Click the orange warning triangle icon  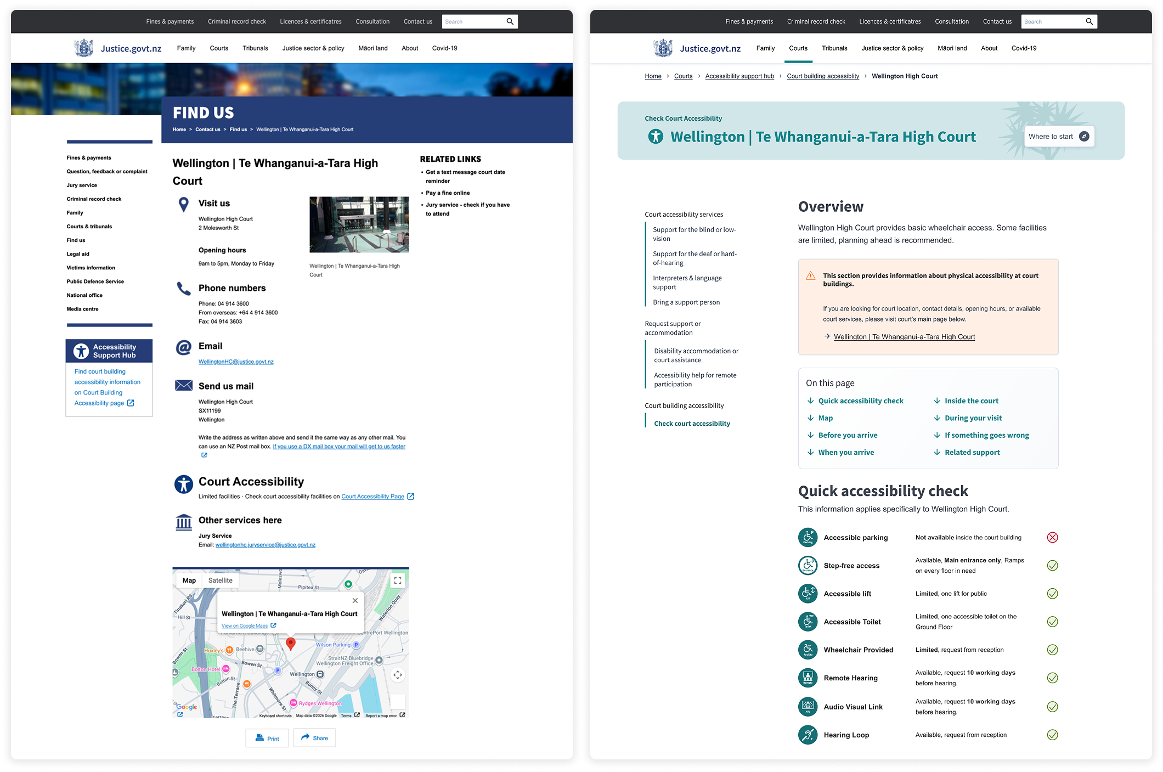pyautogui.click(x=810, y=275)
